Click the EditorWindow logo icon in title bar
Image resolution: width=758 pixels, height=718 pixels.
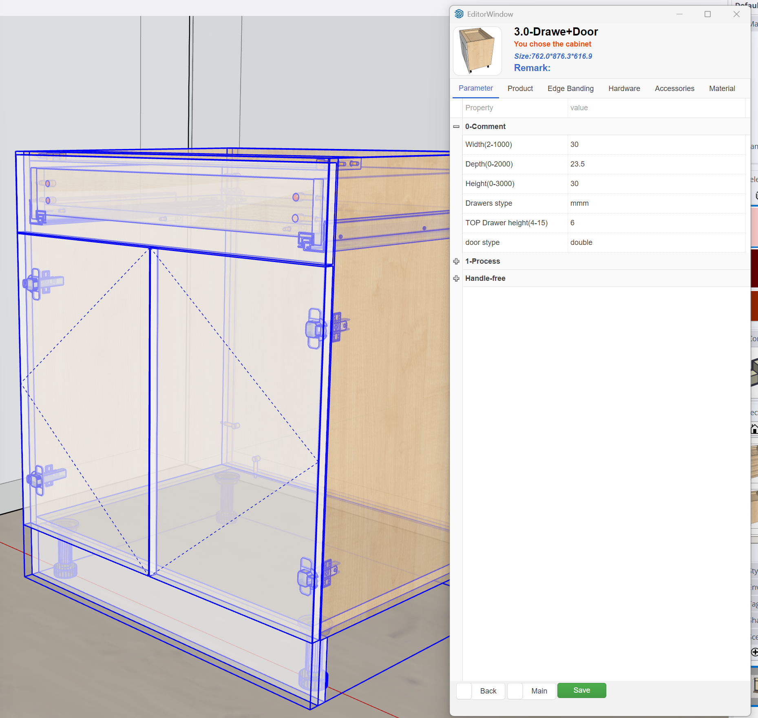[x=458, y=14]
